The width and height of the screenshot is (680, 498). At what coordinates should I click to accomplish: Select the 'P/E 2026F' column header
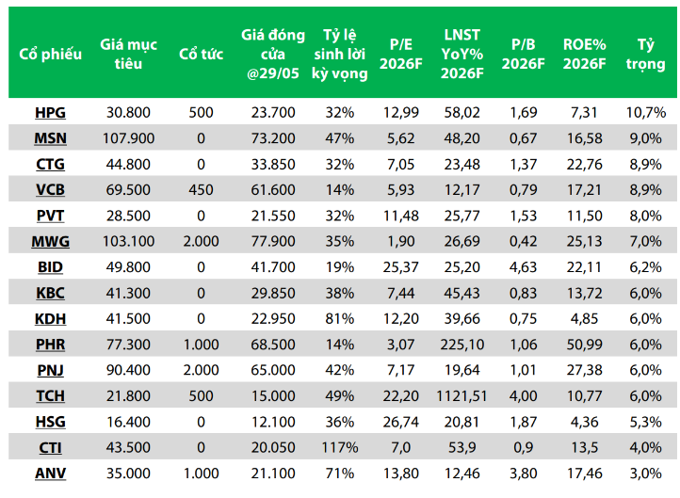click(x=400, y=55)
